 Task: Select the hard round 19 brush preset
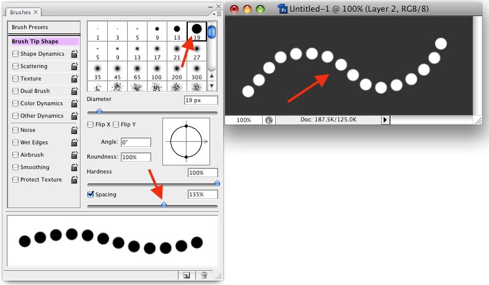point(196,31)
